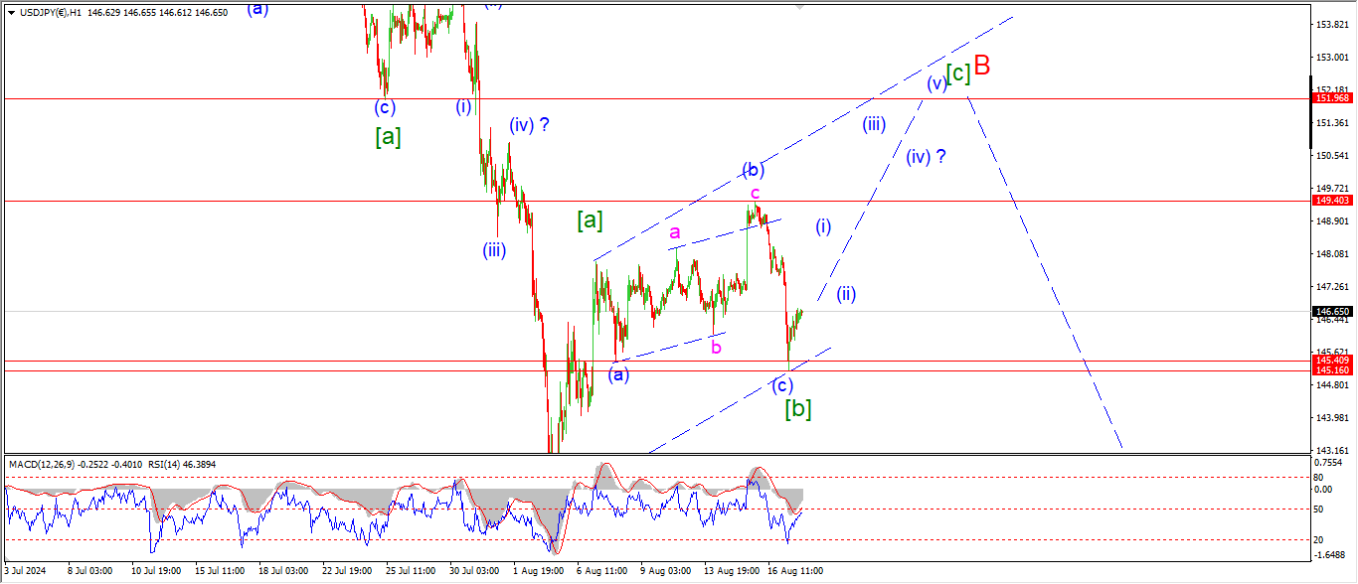Select the blue (v) wave label
The image size is (1358, 584).
935,83
